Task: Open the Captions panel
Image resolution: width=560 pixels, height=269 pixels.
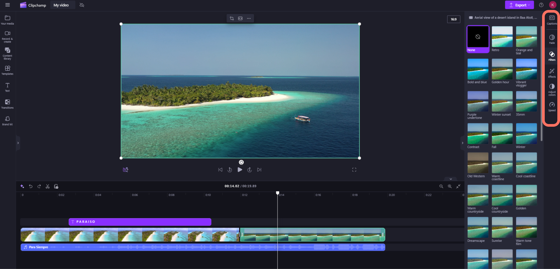Action: coord(552,20)
